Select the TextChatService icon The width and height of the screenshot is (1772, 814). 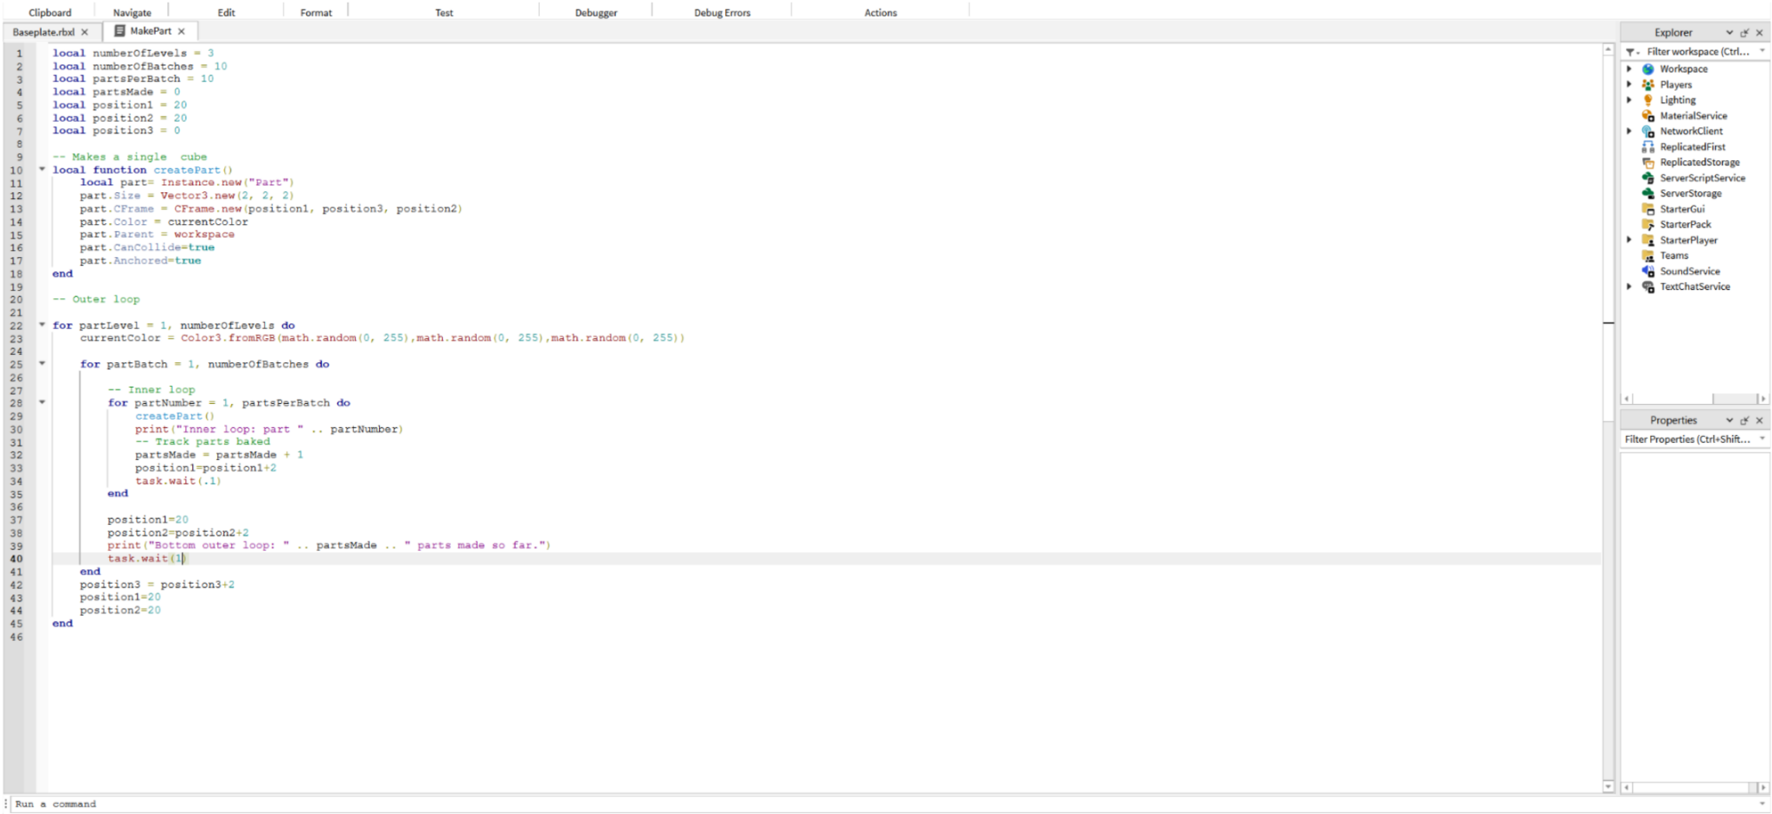point(1648,286)
